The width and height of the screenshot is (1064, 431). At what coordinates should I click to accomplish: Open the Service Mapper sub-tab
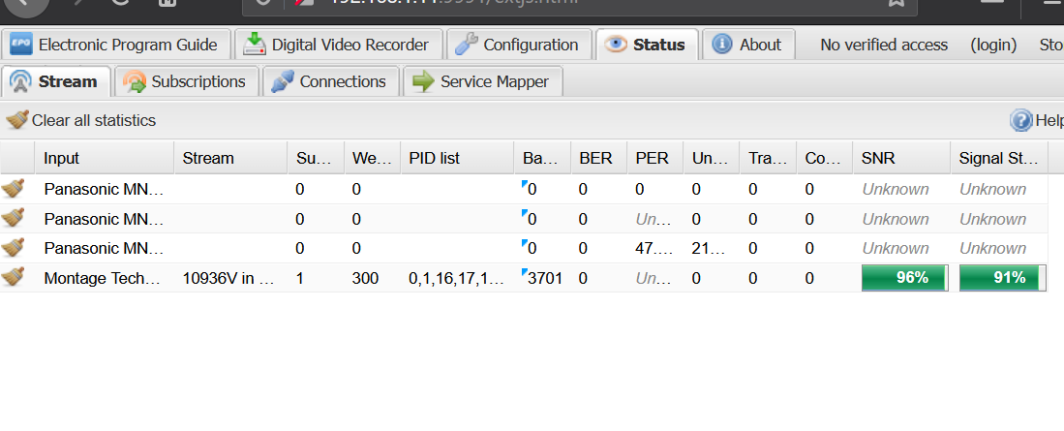pyautogui.click(x=481, y=81)
